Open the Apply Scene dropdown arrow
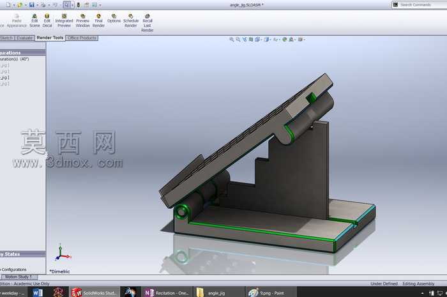Screen dimensions: 447x297 (x=295, y=40)
